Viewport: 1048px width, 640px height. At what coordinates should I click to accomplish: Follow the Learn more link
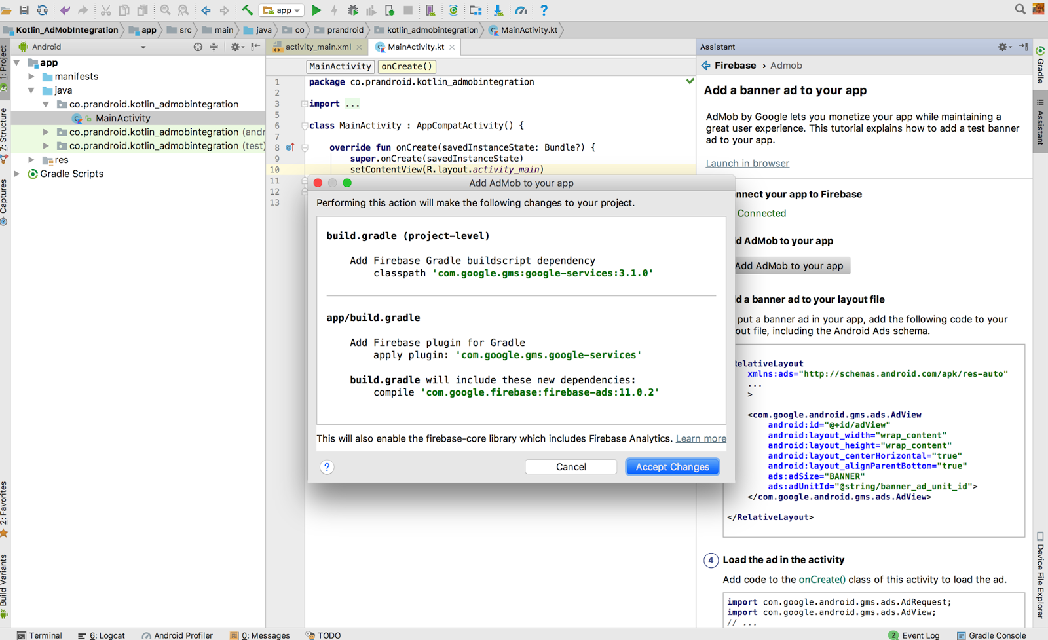701,438
